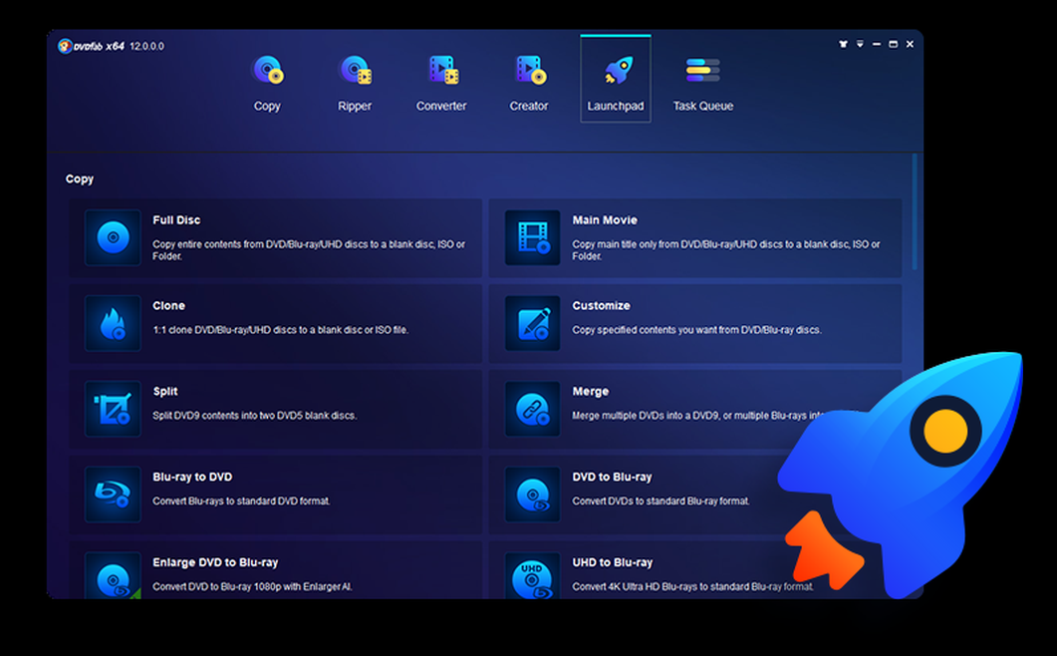1057x656 pixels.
Task: Click the Split crop icon
Action: coord(113,409)
